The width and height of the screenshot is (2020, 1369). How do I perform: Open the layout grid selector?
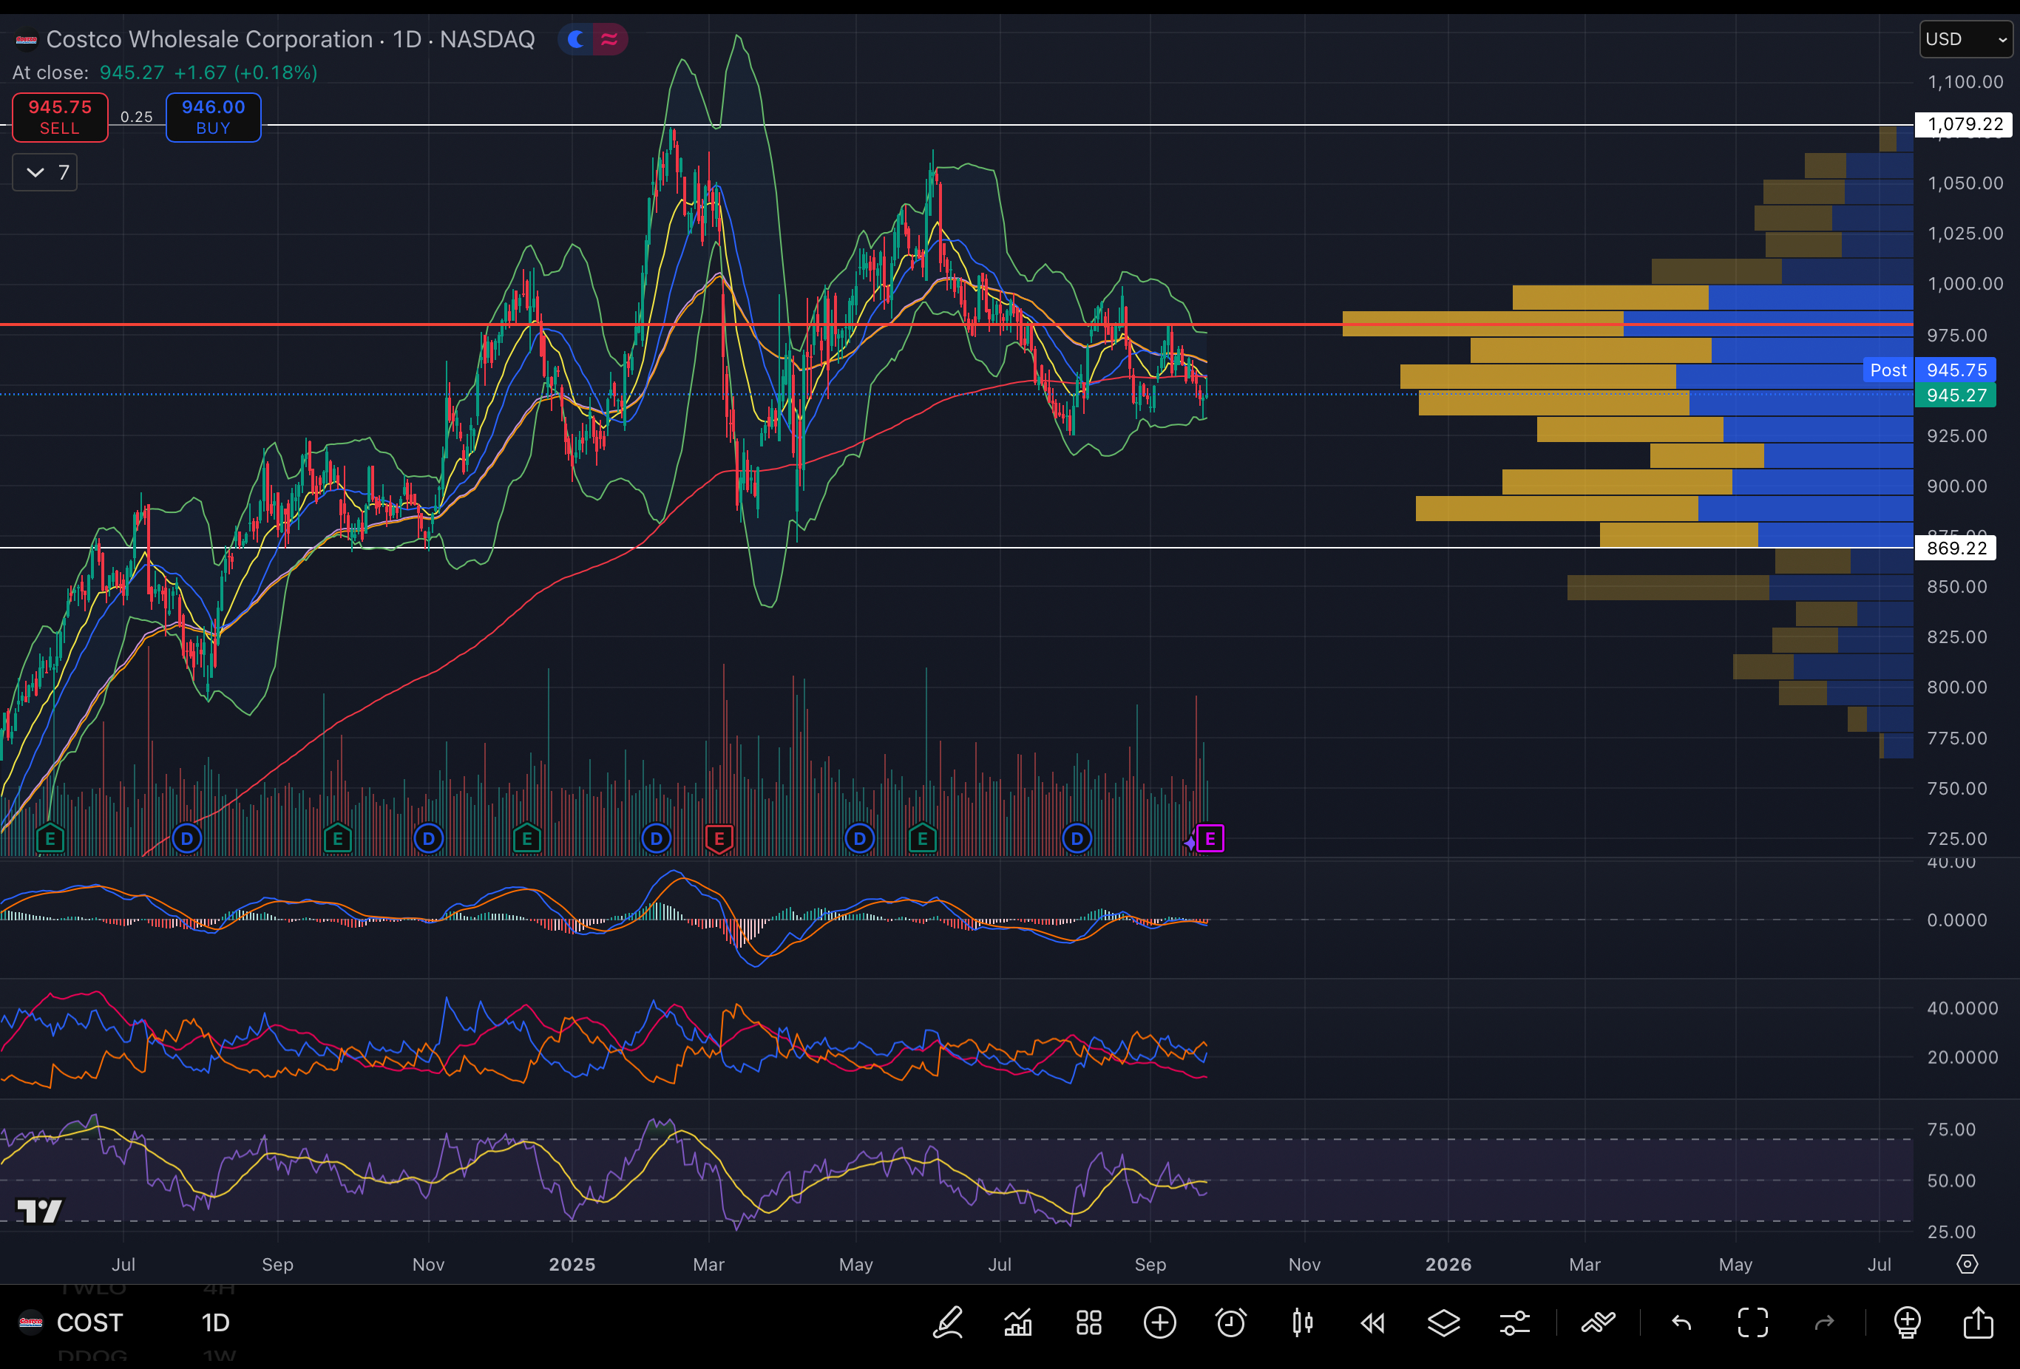tap(1089, 1323)
